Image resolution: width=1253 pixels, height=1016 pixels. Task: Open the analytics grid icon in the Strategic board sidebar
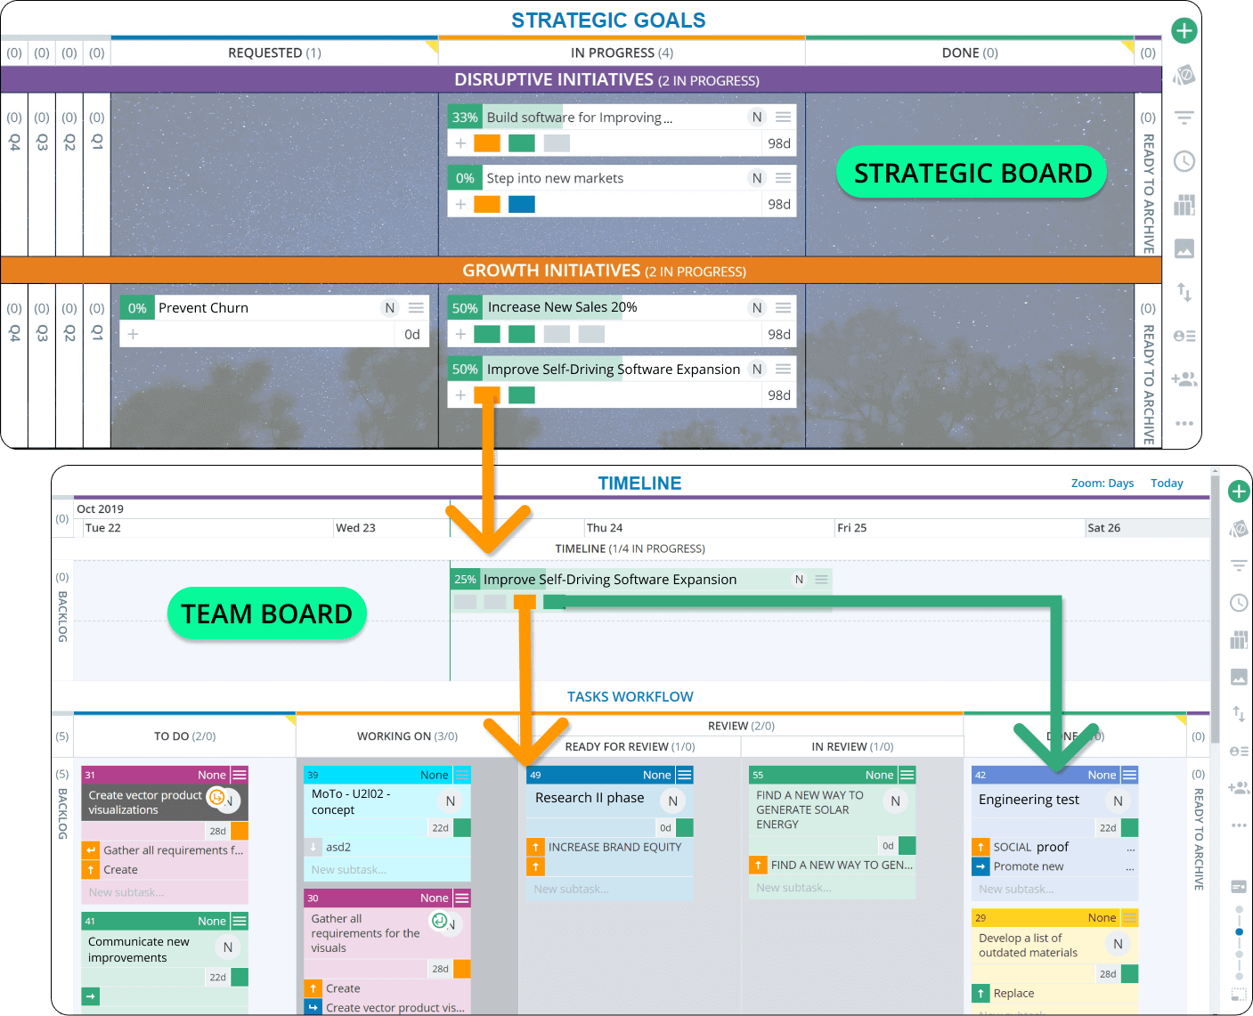(x=1184, y=206)
